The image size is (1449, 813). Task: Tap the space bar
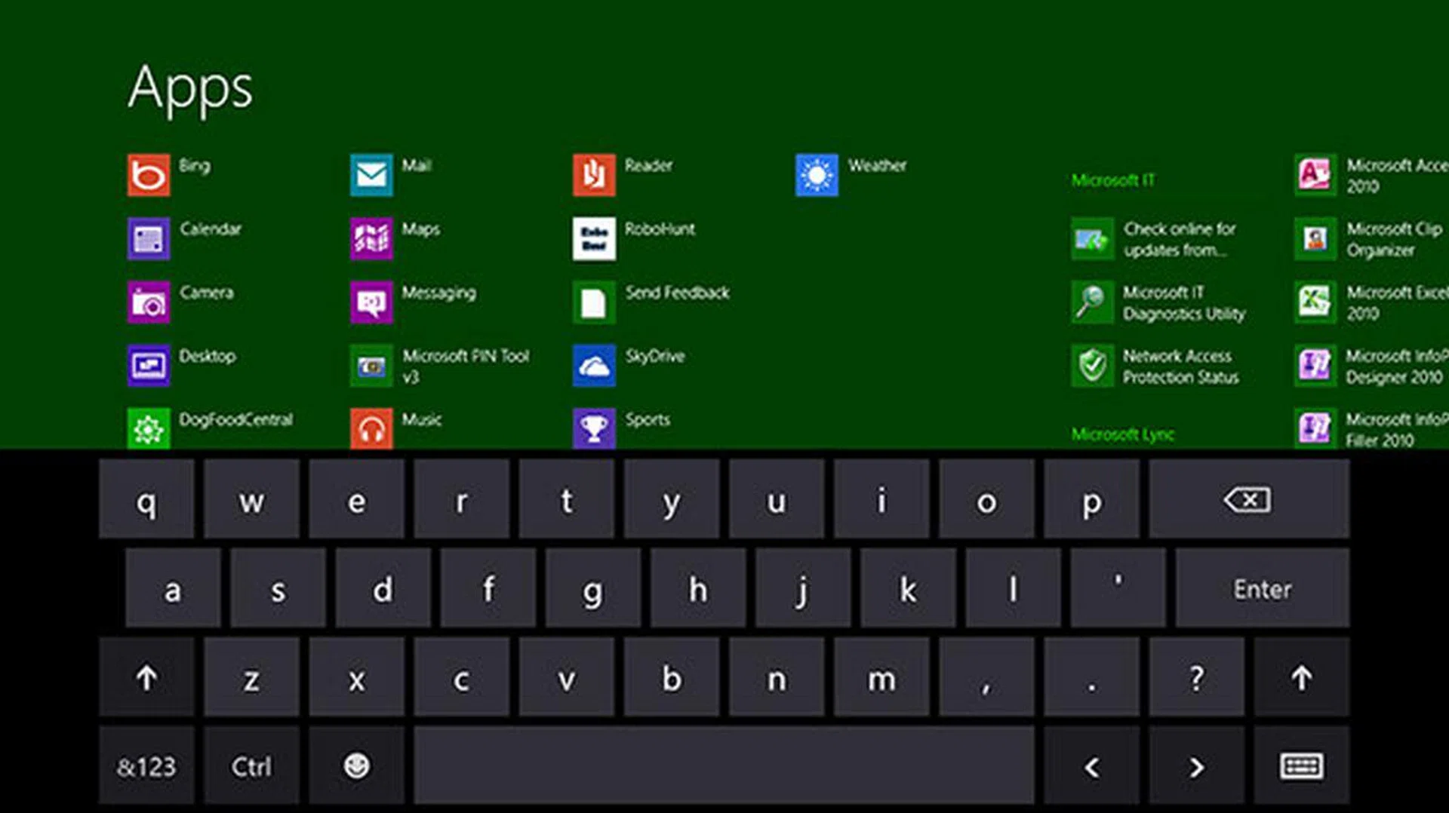click(723, 766)
